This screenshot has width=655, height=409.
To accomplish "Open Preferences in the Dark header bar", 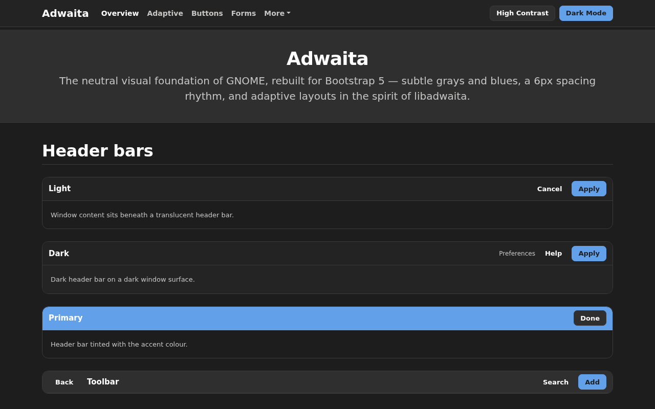I will click(517, 254).
